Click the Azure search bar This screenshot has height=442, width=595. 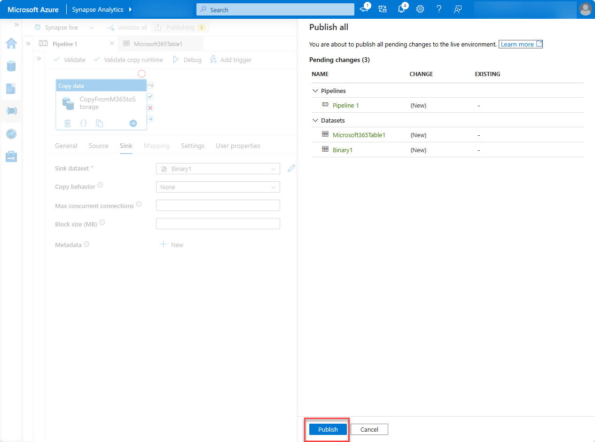[x=275, y=9]
